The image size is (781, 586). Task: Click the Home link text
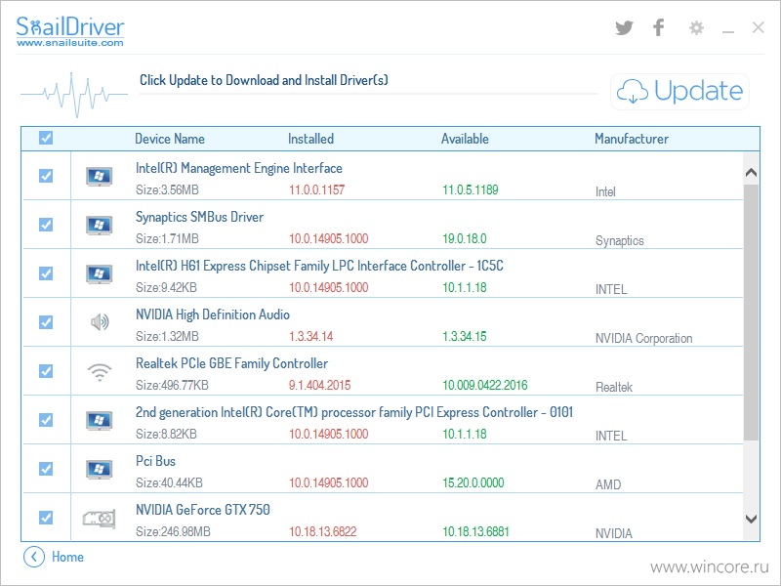pyautogui.click(x=67, y=557)
